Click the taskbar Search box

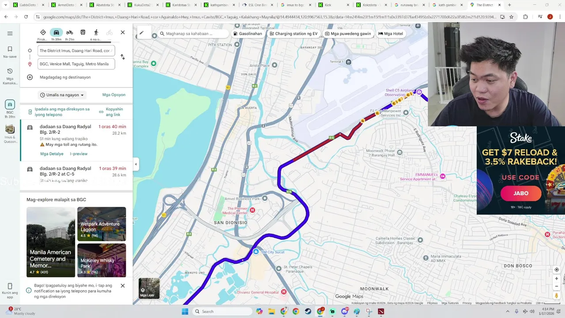[223, 311]
